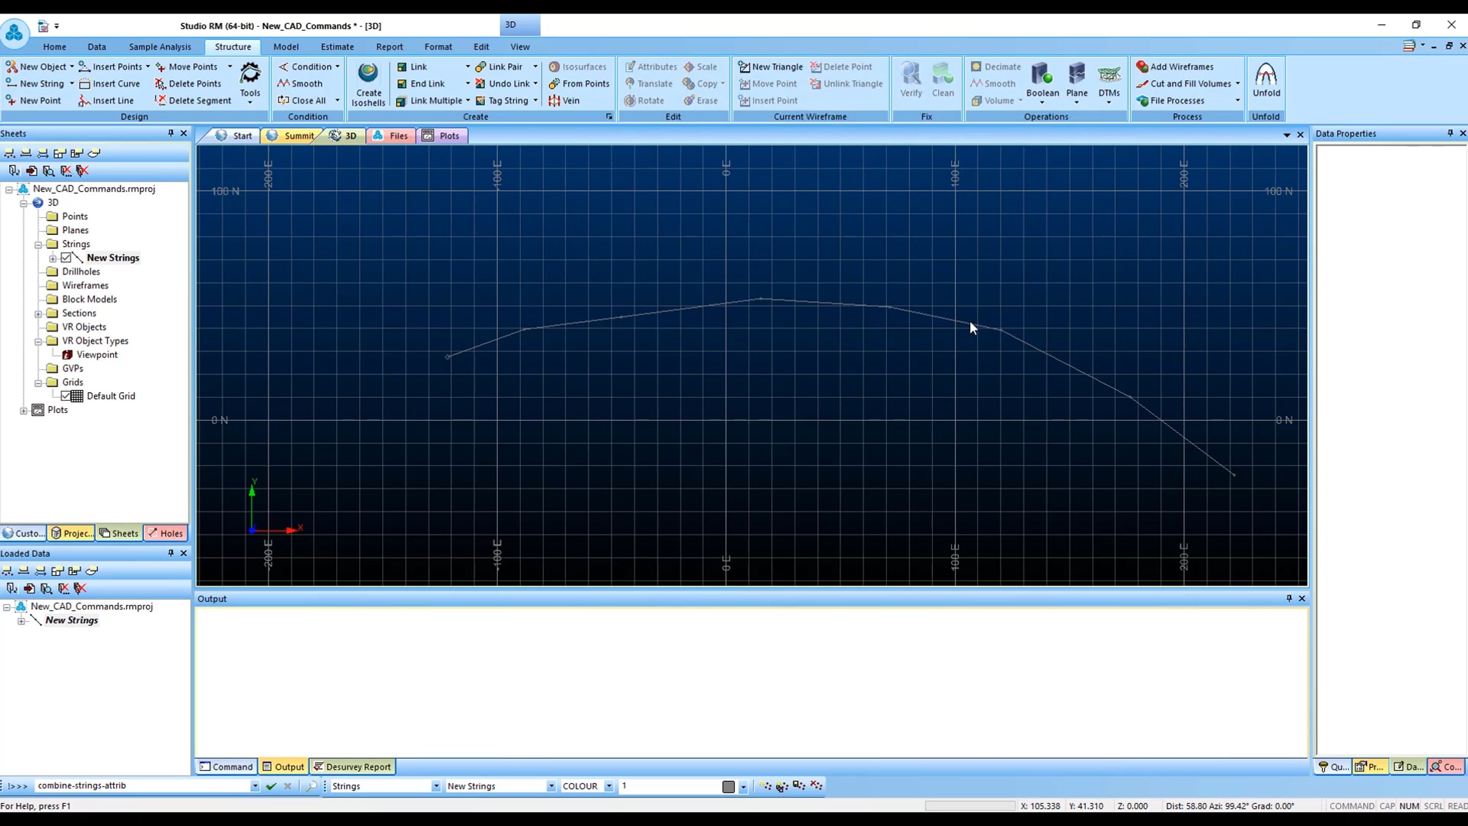
Task: Click File Processes
Action: pyautogui.click(x=1170, y=101)
